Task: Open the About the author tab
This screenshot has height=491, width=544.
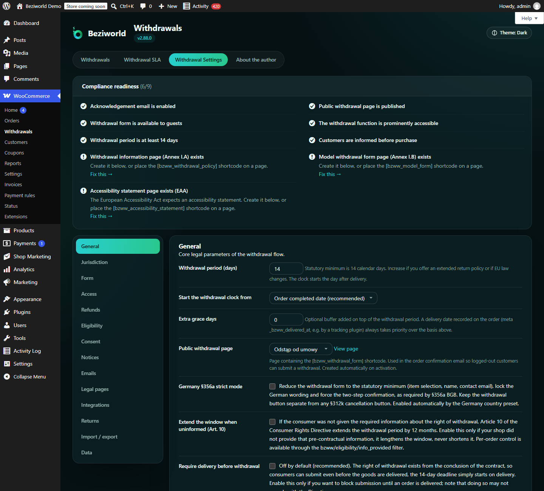Action: coord(256,60)
